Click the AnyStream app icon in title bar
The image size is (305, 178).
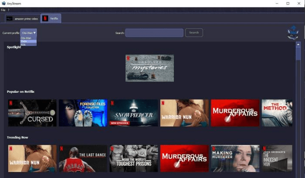coord(3,3)
